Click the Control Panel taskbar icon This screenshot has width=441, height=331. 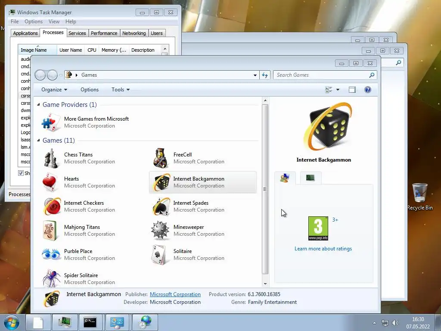pyautogui.click(x=117, y=322)
